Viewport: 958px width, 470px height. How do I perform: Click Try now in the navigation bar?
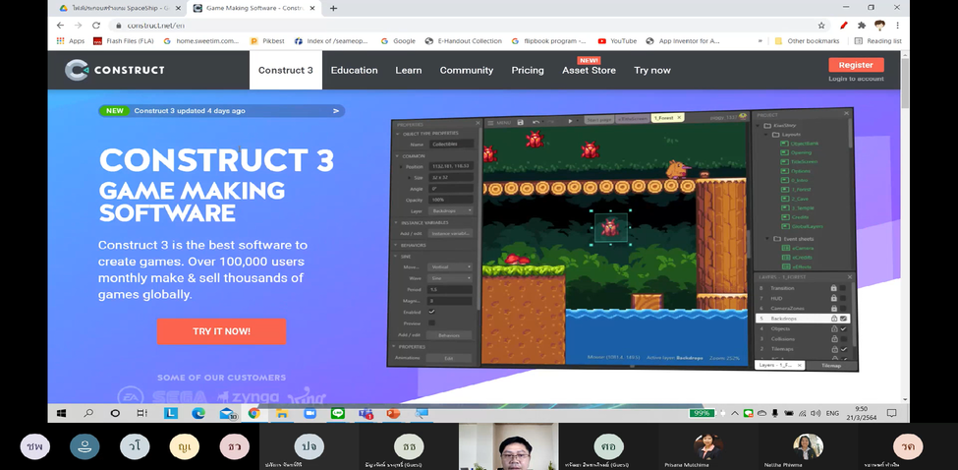(x=651, y=70)
